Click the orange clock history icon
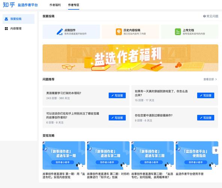This screenshot has height=188, width=222. 119,32
